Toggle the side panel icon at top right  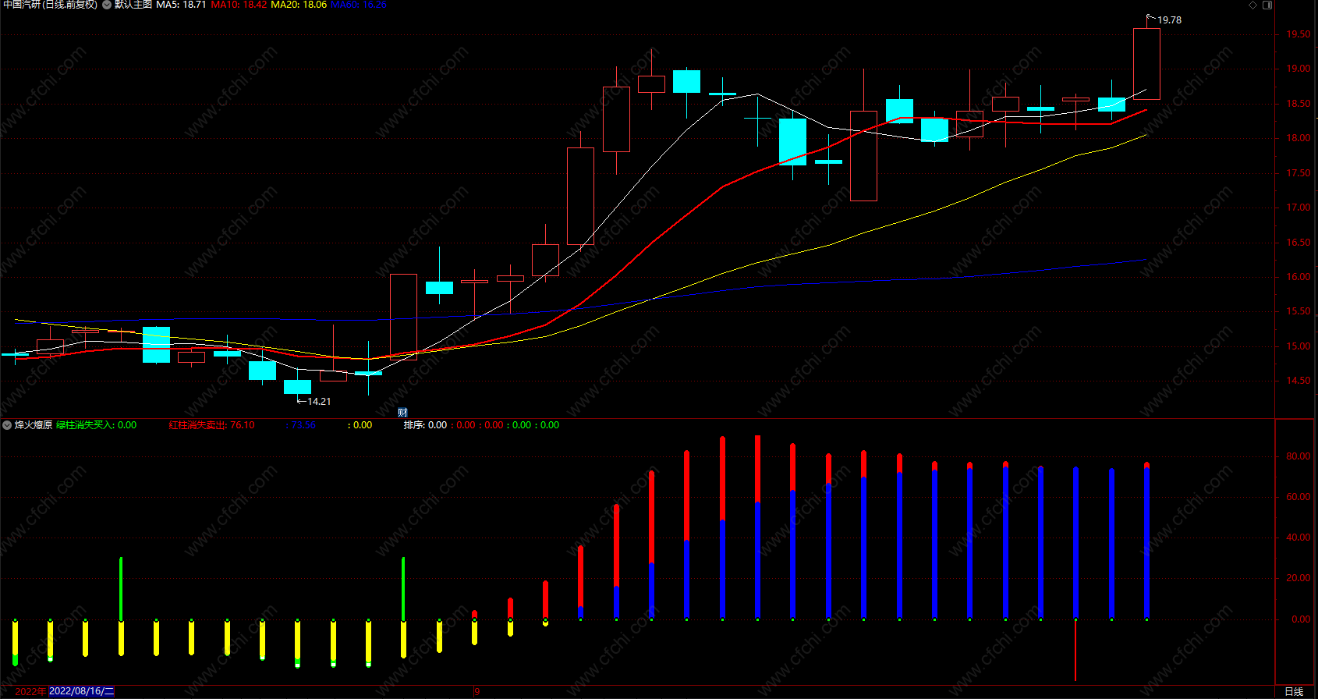(1267, 5)
